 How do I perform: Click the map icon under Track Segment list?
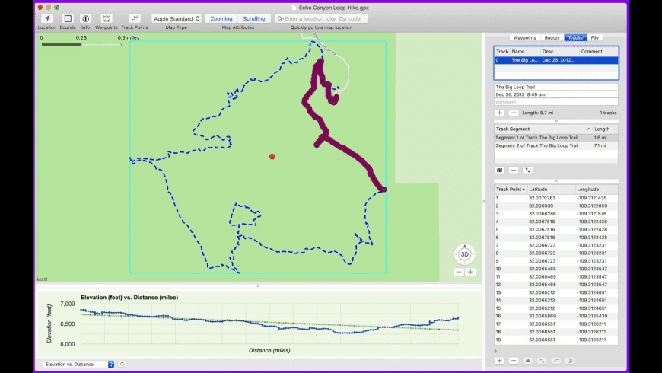click(500, 170)
